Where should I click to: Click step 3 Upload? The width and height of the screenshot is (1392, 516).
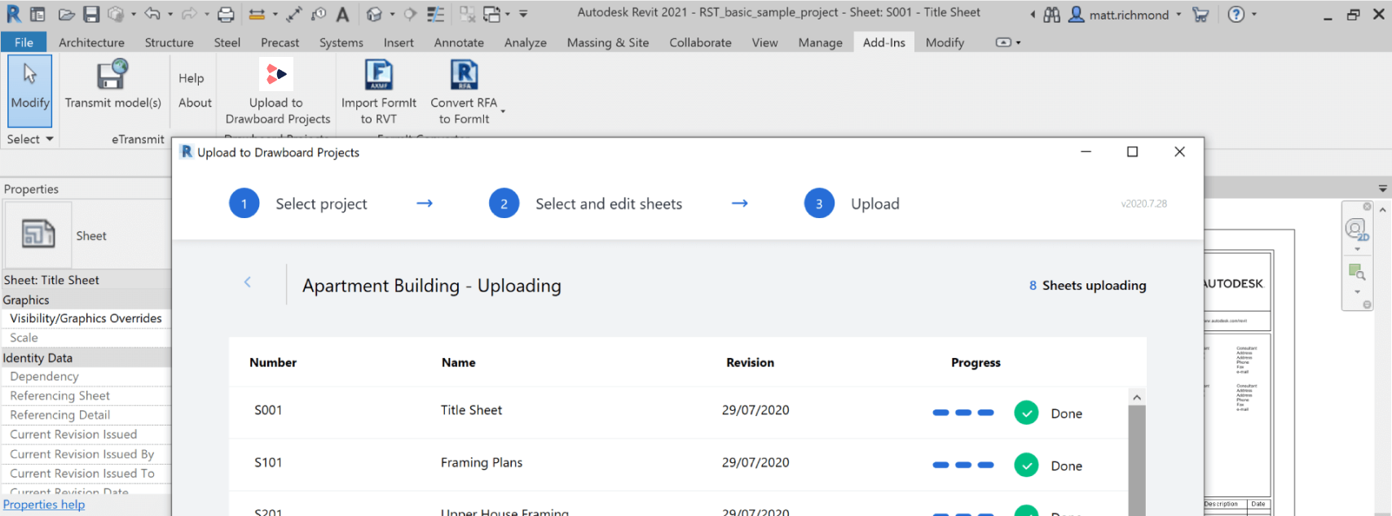pos(852,203)
